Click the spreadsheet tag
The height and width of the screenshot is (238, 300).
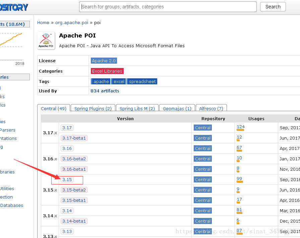pos(142,81)
